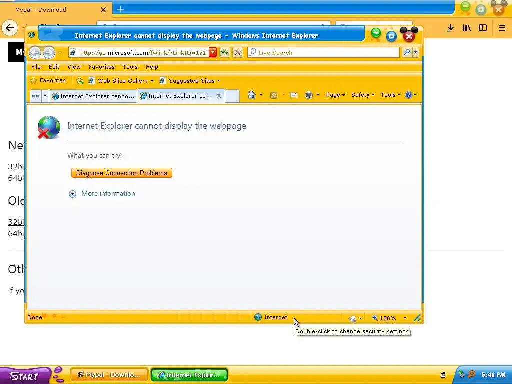Click the Forward arrow in Internet Explorer

[x=49, y=52]
